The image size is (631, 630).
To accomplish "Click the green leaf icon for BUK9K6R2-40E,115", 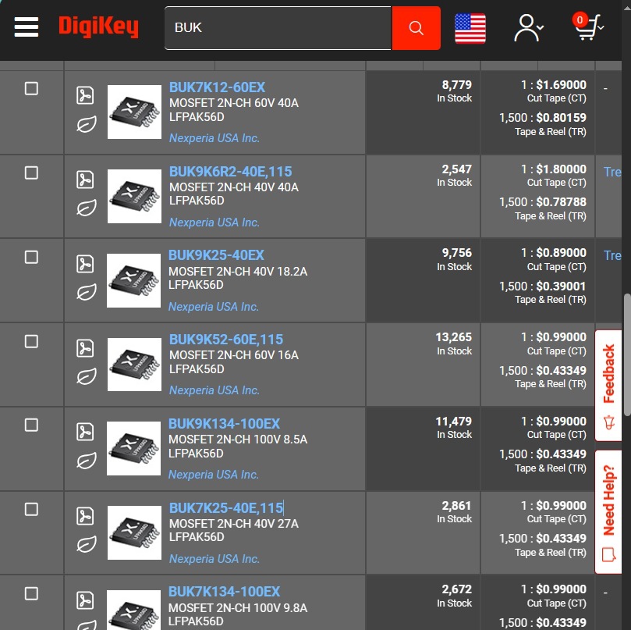I will point(86,208).
